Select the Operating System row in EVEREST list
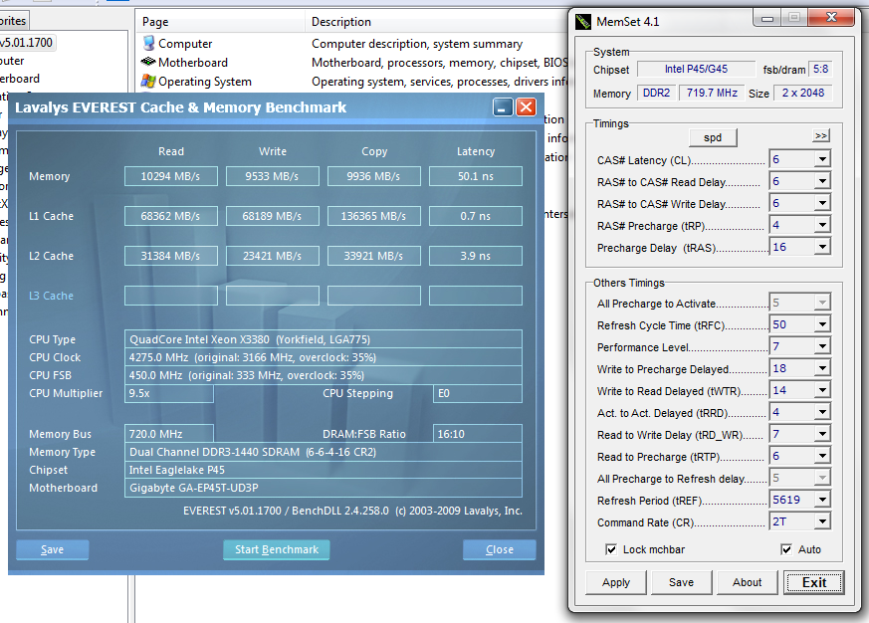869x623 pixels. coord(354,81)
